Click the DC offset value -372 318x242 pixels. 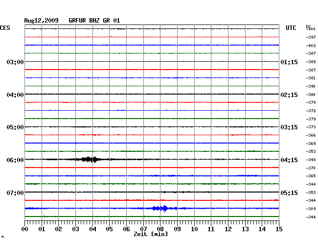point(311,111)
